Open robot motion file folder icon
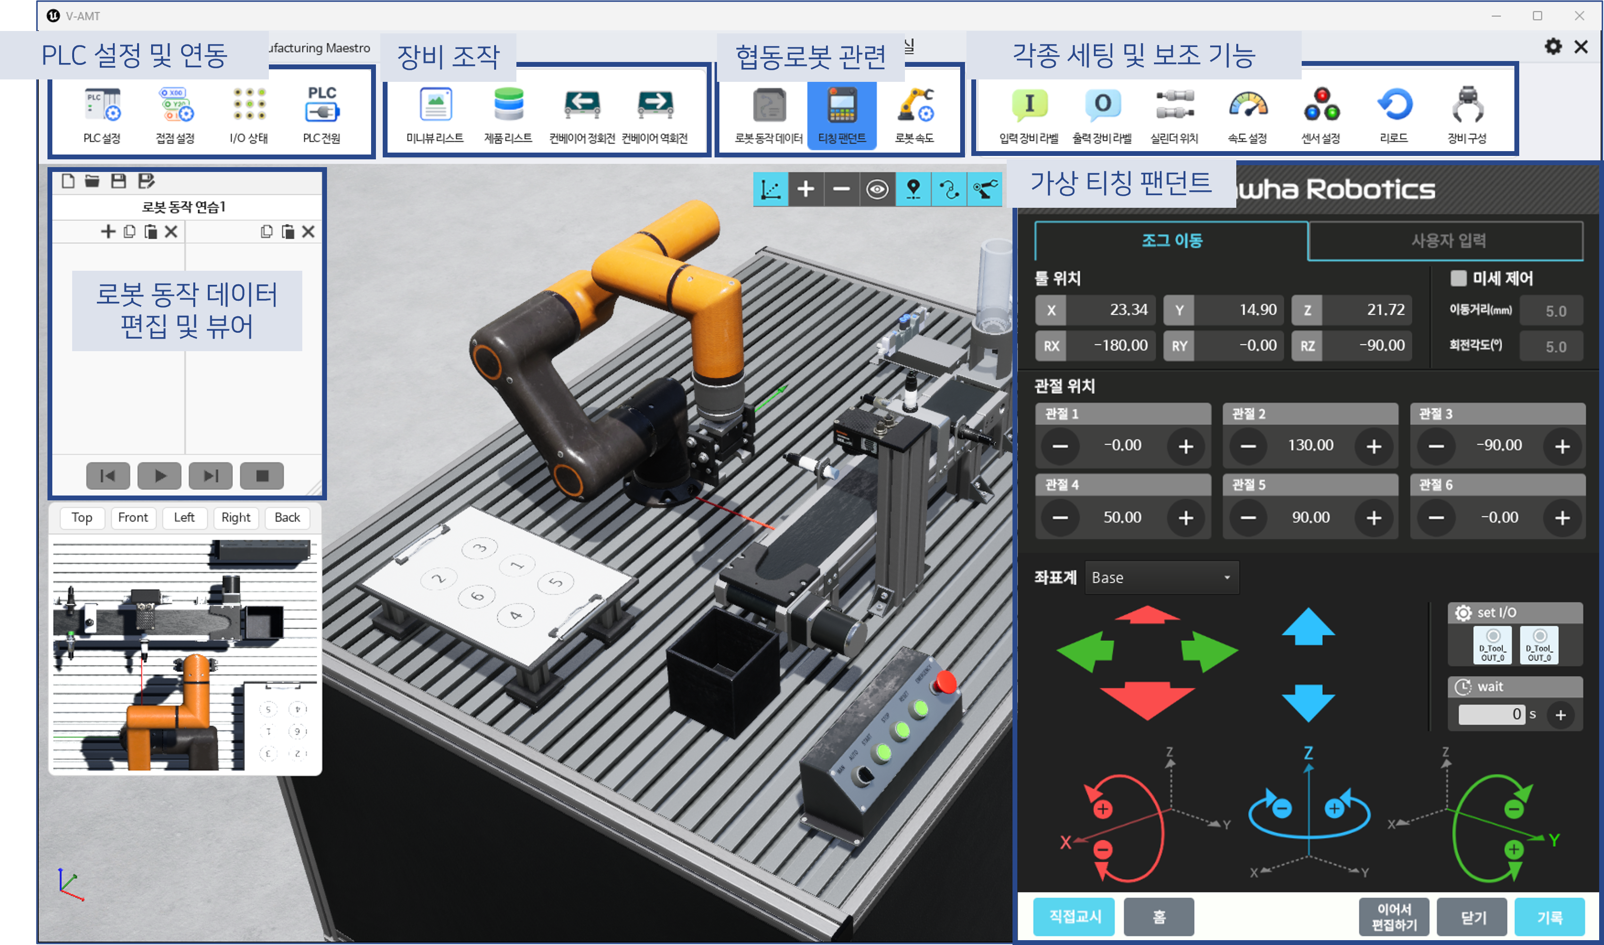1604x945 pixels. (x=93, y=181)
